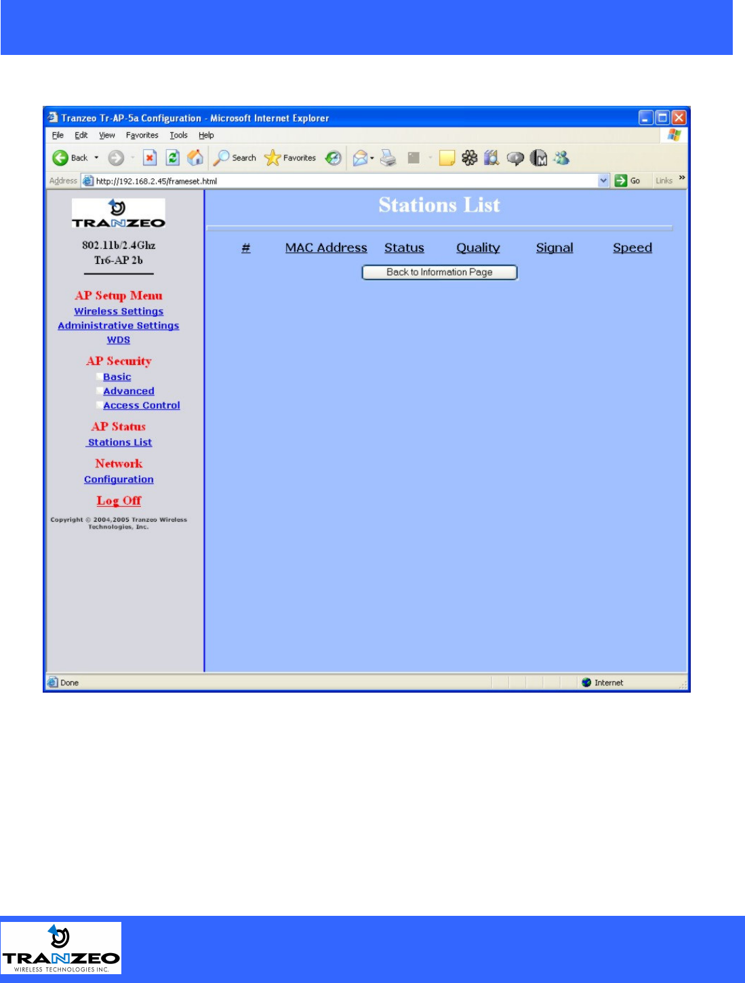Image resolution: width=745 pixels, height=983 pixels.
Task: Open the WDS link
Action: pyautogui.click(x=119, y=340)
